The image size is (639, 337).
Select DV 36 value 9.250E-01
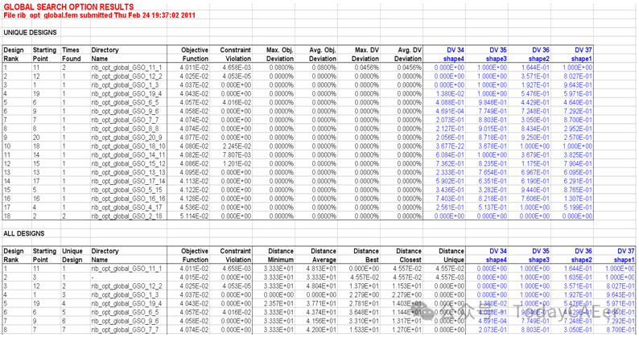click(535, 138)
